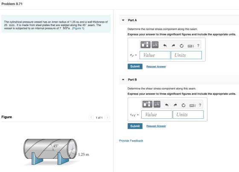Screen dimensions: 239x172
Task: Click the Part B Value input field
Action: [x=157, y=115]
